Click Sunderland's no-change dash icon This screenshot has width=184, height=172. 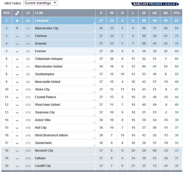click(x=17, y=143)
